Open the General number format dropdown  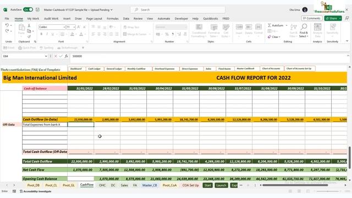click(x=186, y=27)
